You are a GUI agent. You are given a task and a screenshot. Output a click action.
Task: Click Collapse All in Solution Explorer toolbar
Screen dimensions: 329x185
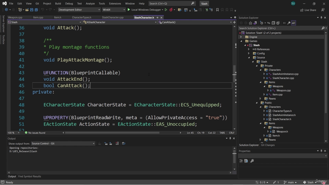[273, 23]
